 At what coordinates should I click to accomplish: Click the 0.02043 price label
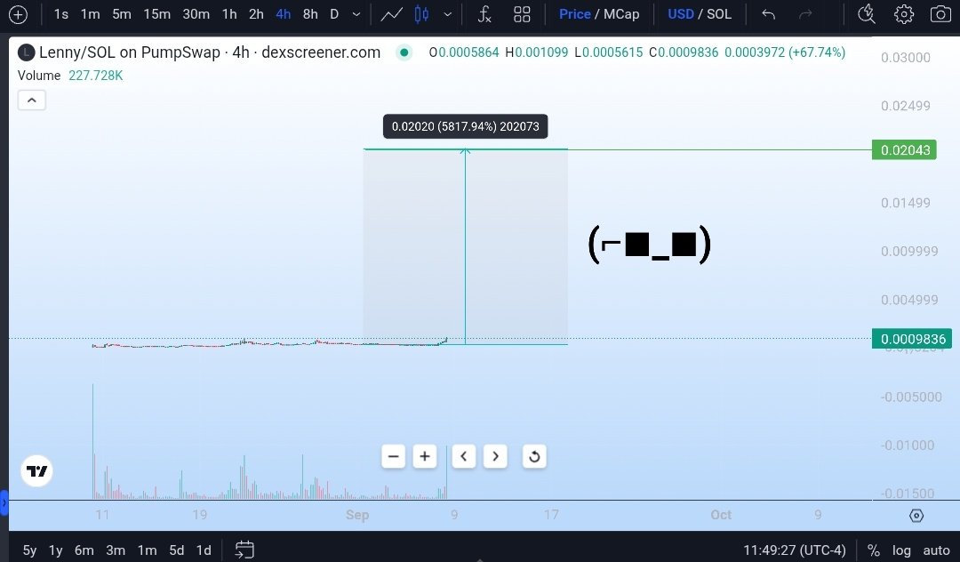click(904, 150)
